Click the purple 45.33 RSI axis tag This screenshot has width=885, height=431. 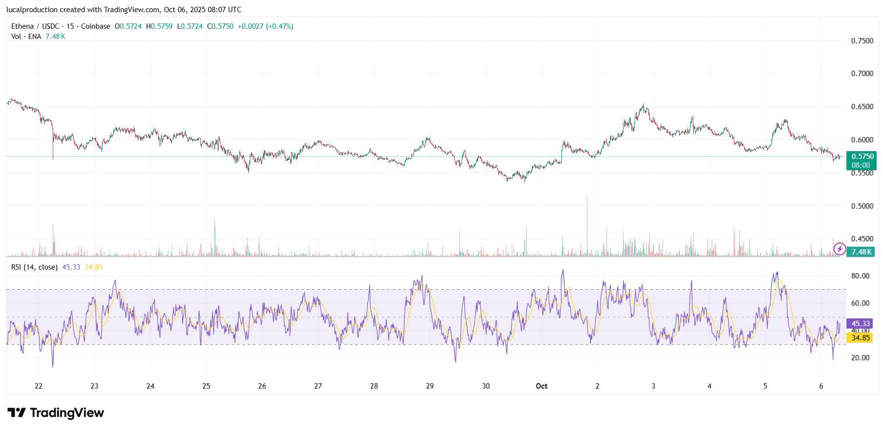pyautogui.click(x=861, y=324)
